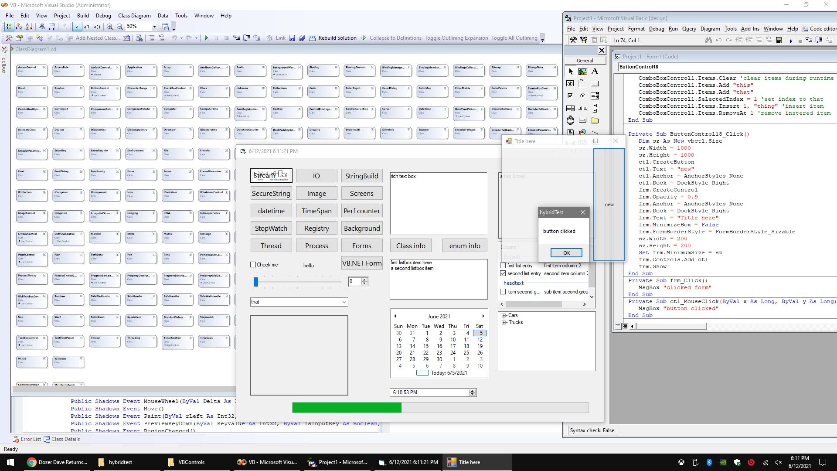This screenshot has height=471, width=837.
Task: Select the PictureBox tool in the toolbox
Action: pyautogui.click(x=583, y=72)
